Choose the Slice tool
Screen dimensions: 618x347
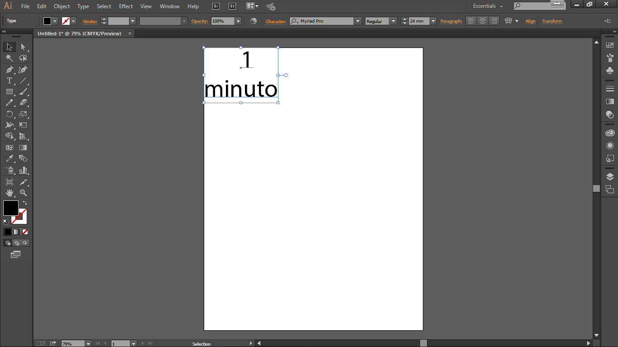click(24, 182)
